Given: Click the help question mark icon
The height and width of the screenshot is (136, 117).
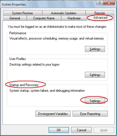Looking at the screenshot, I should [x=100, y=3].
